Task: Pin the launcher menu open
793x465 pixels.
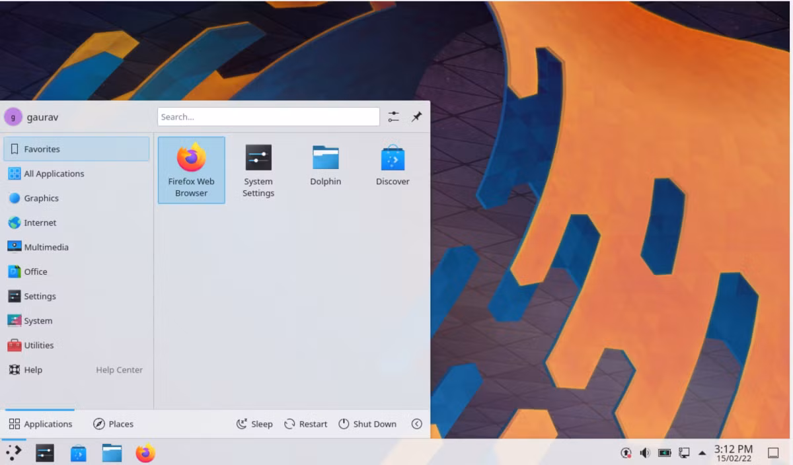Action: [416, 117]
